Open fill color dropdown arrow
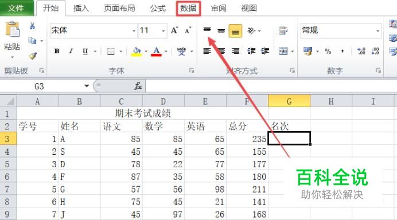The image size is (397, 220). (x=146, y=52)
